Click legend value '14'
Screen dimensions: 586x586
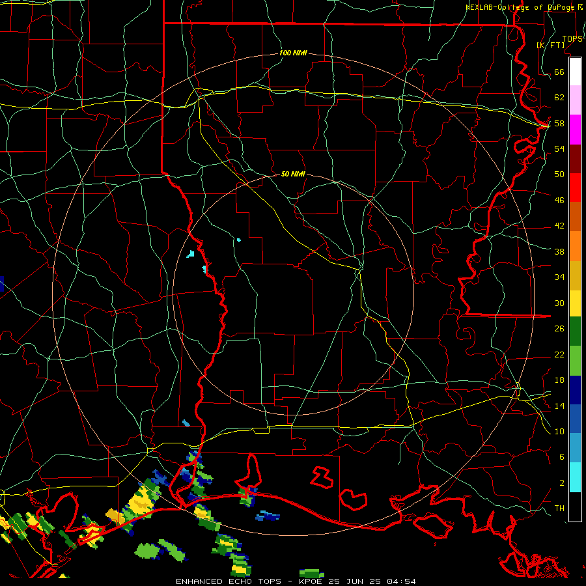pos(559,406)
